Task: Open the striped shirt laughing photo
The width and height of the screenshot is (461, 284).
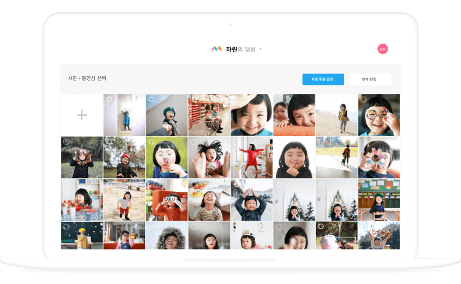Action: [x=209, y=200]
